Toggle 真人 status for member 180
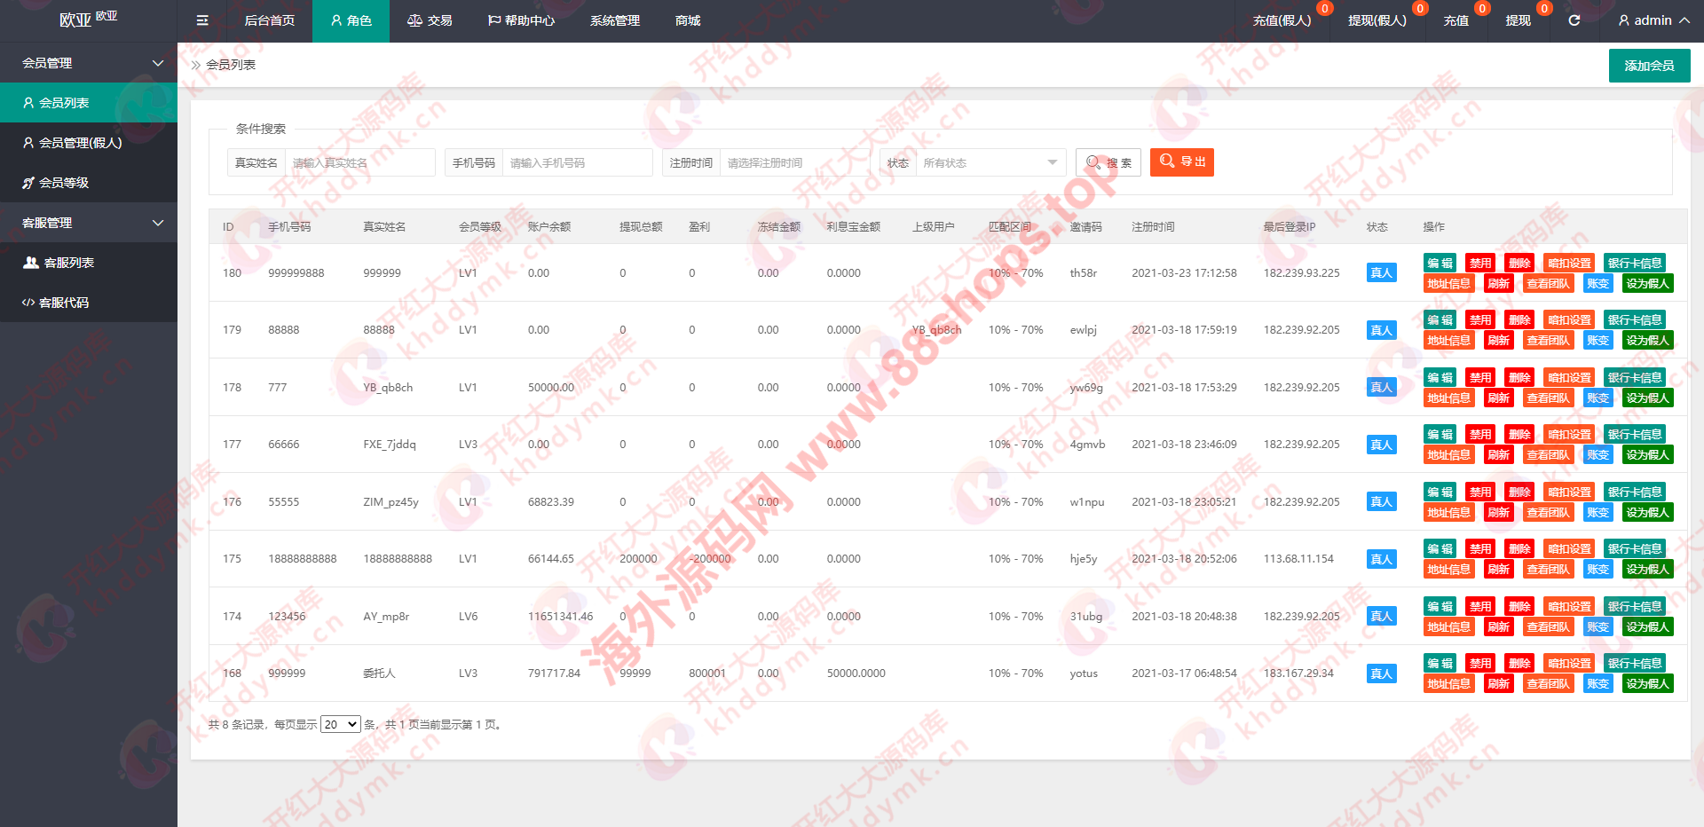1704x827 pixels. click(1381, 273)
